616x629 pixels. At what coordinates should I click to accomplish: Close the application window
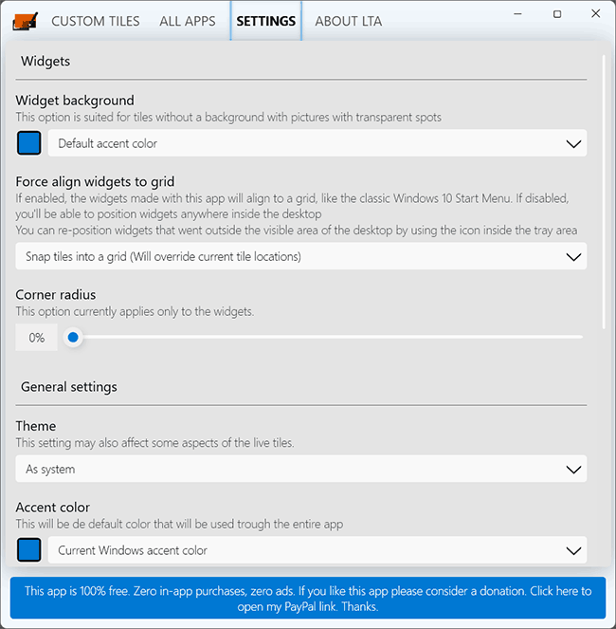click(x=595, y=13)
